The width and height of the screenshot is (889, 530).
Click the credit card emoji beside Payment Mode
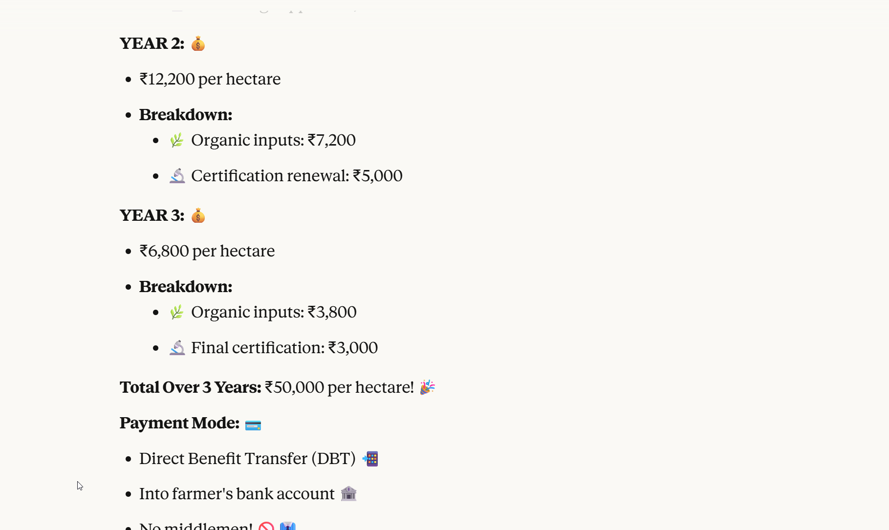253,425
